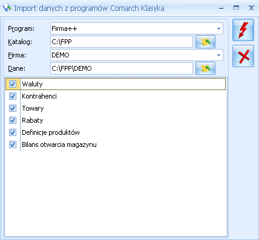The width and height of the screenshot is (259, 240).
Task: Click the Firma label
Action: [x=17, y=55]
